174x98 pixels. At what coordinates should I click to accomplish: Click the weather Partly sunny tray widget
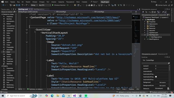(121, 96)
